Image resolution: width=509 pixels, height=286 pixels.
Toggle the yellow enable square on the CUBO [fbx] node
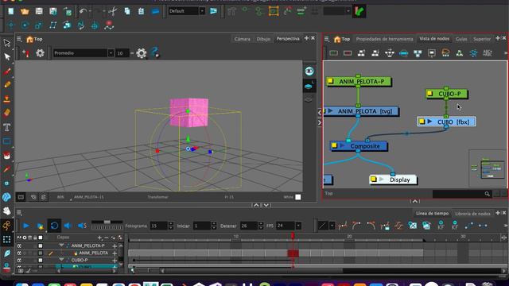(422, 122)
